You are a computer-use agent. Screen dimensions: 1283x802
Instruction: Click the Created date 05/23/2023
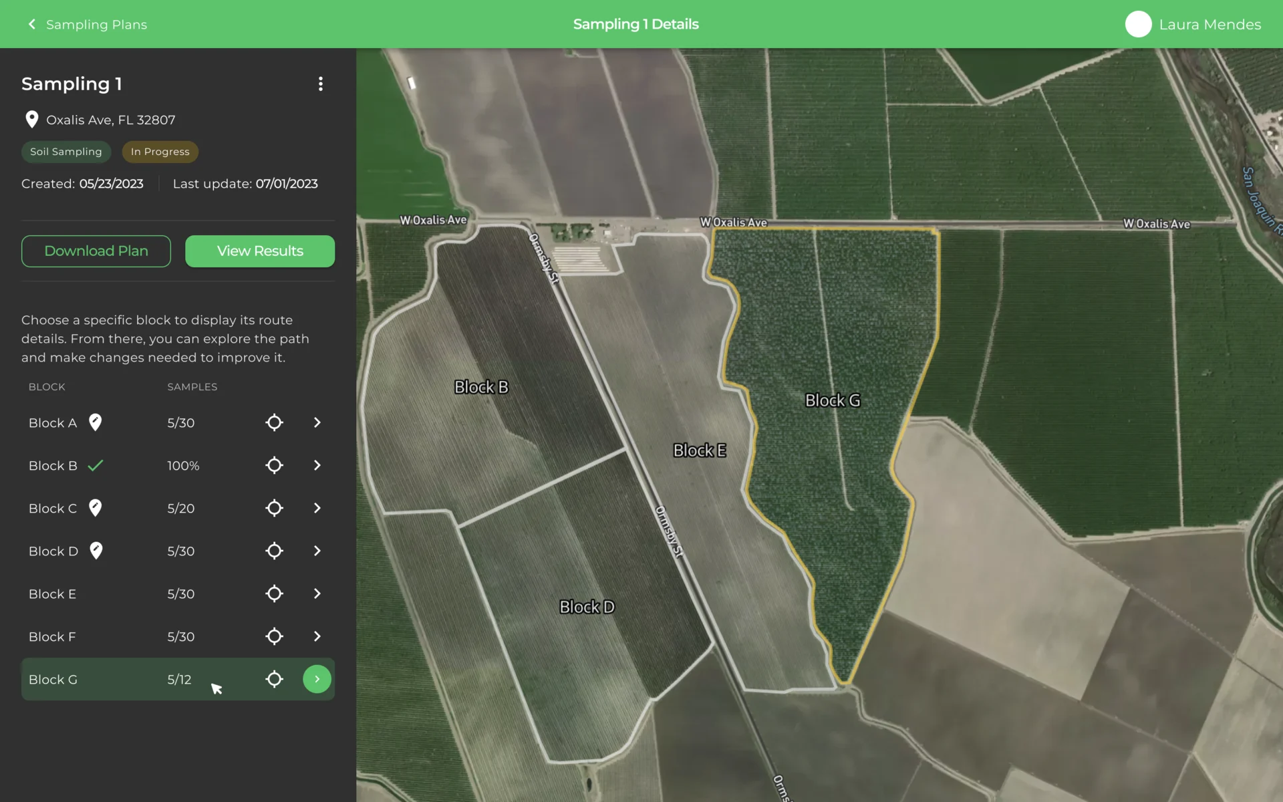click(x=112, y=184)
